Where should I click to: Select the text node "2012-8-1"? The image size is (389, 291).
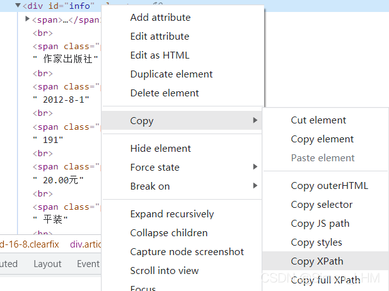(61, 100)
